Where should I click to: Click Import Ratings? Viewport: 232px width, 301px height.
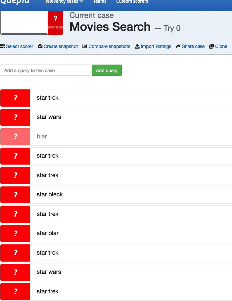click(x=156, y=46)
